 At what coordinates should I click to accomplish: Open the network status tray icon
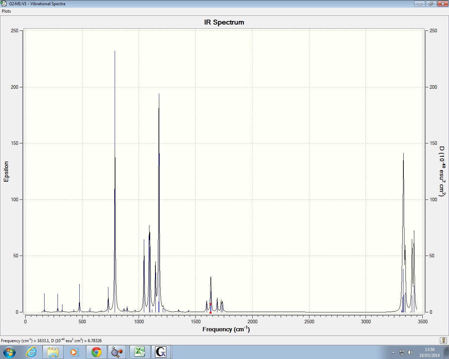(402, 352)
